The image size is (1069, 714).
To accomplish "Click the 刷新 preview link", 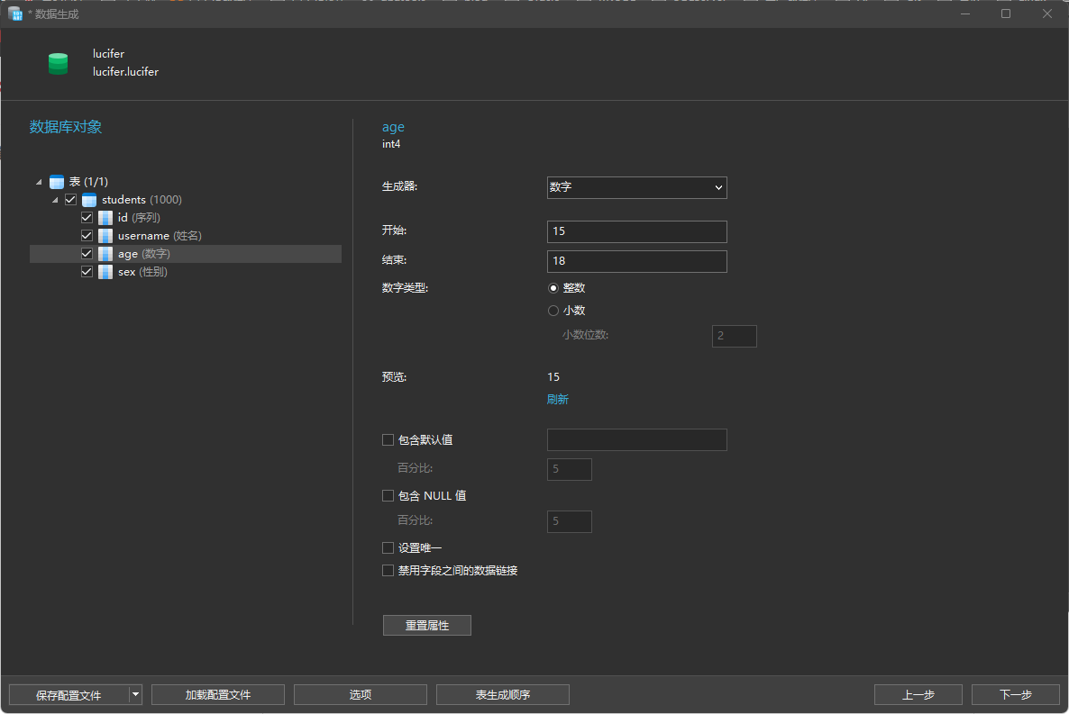I will tap(557, 399).
